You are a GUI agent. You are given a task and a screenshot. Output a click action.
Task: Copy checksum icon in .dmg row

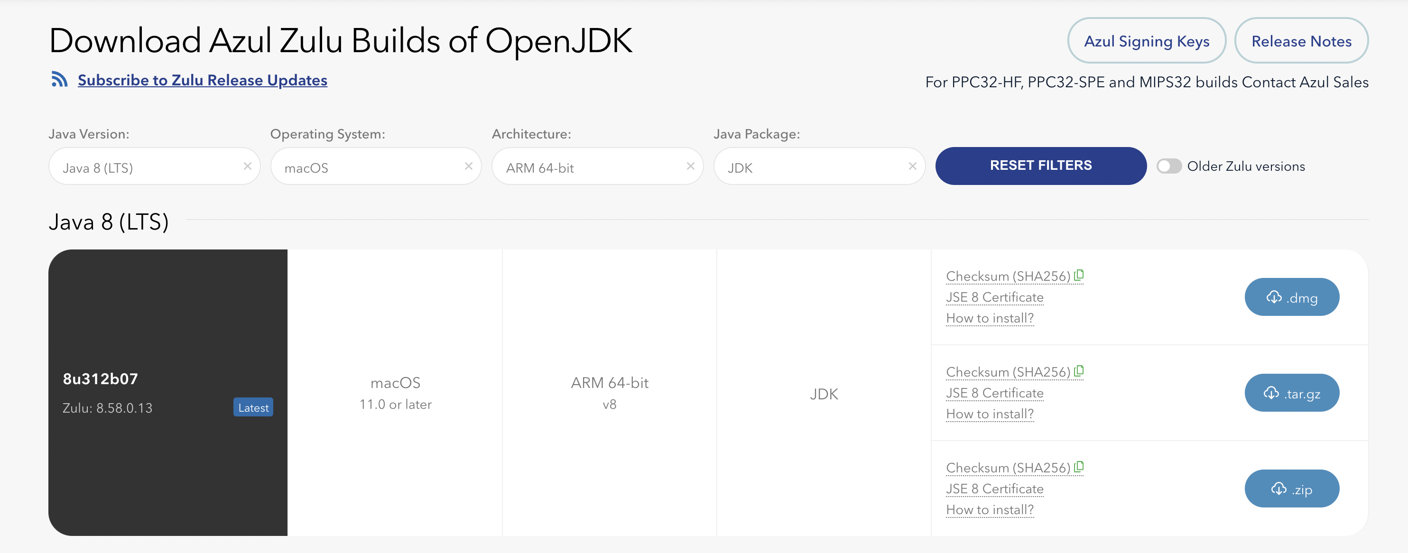point(1079,275)
